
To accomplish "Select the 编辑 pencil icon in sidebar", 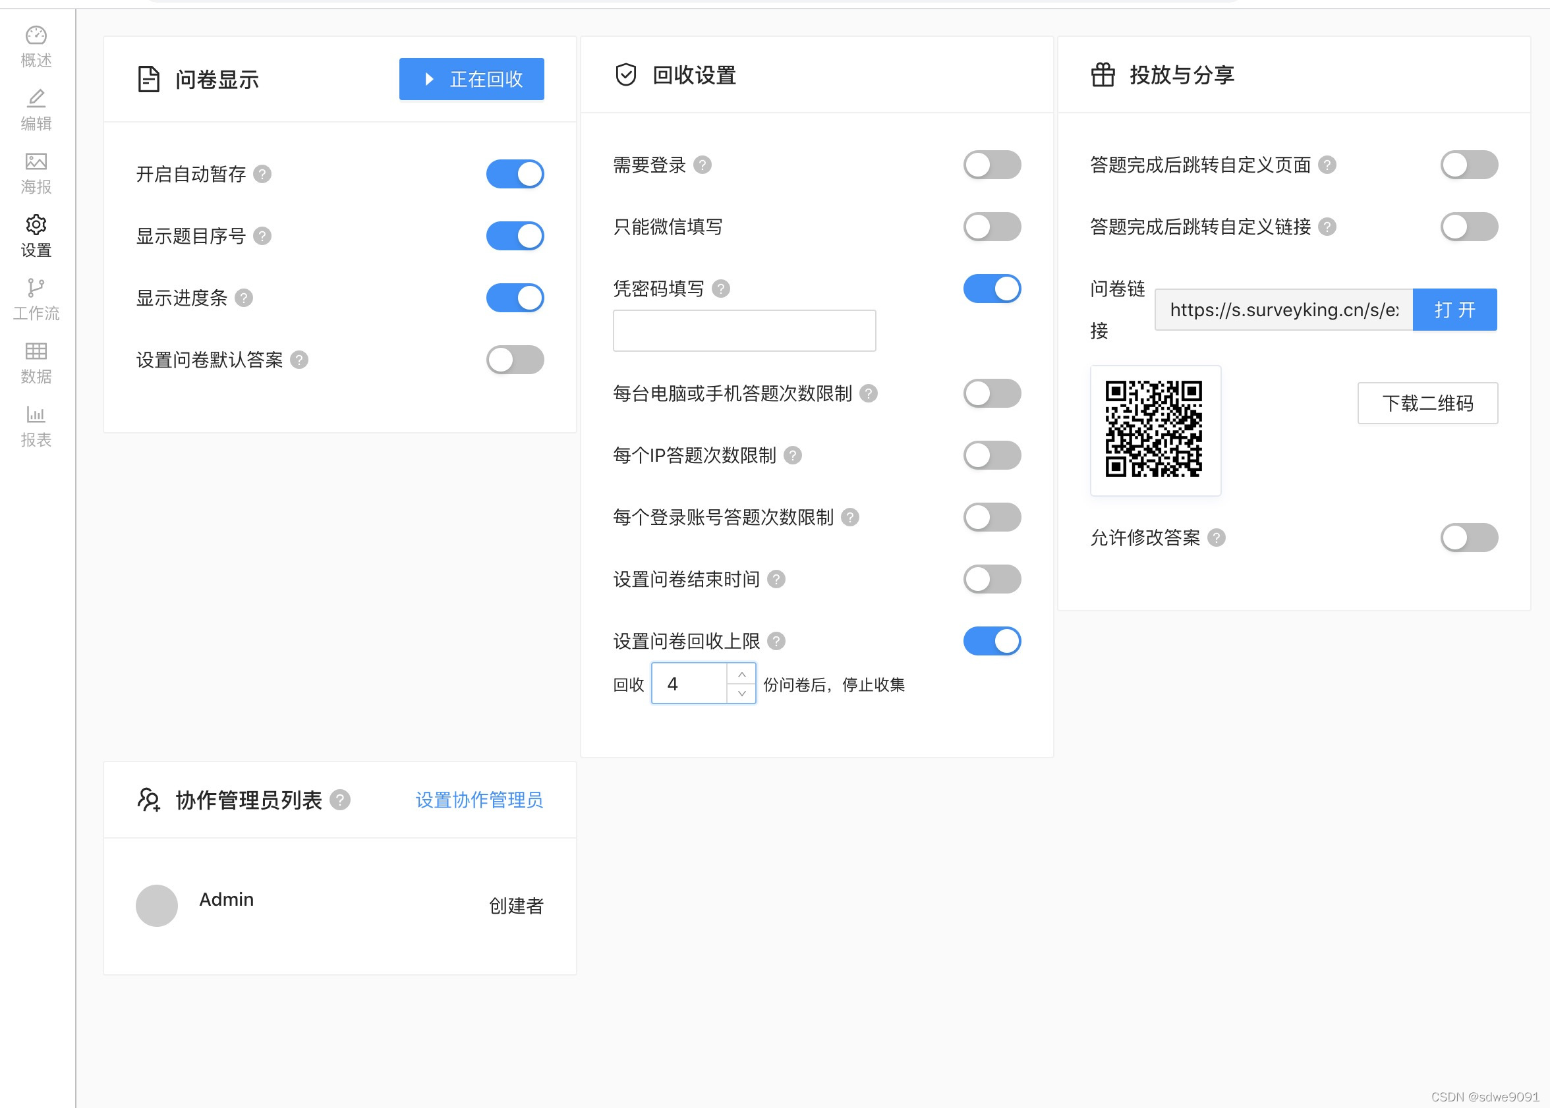I will (x=36, y=99).
